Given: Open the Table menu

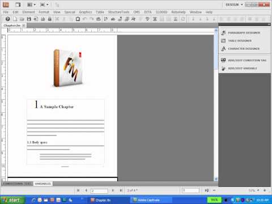Looking at the screenshot, I should point(100,12).
